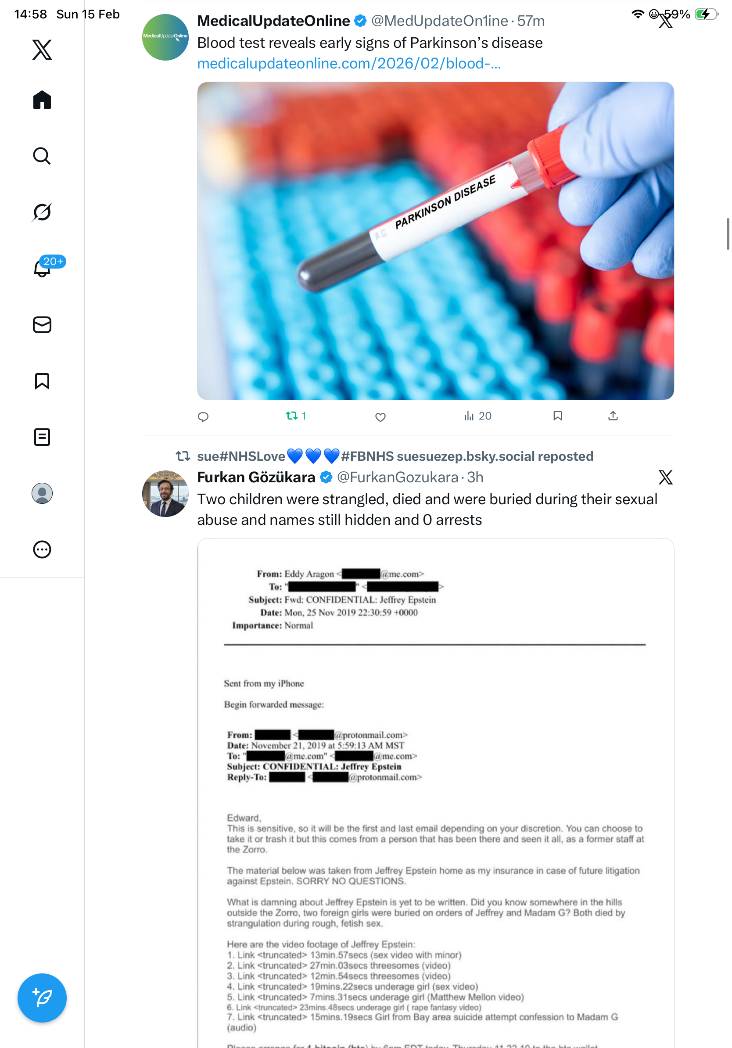
Task: Open Bookmarks in the sidebar
Action: (42, 380)
